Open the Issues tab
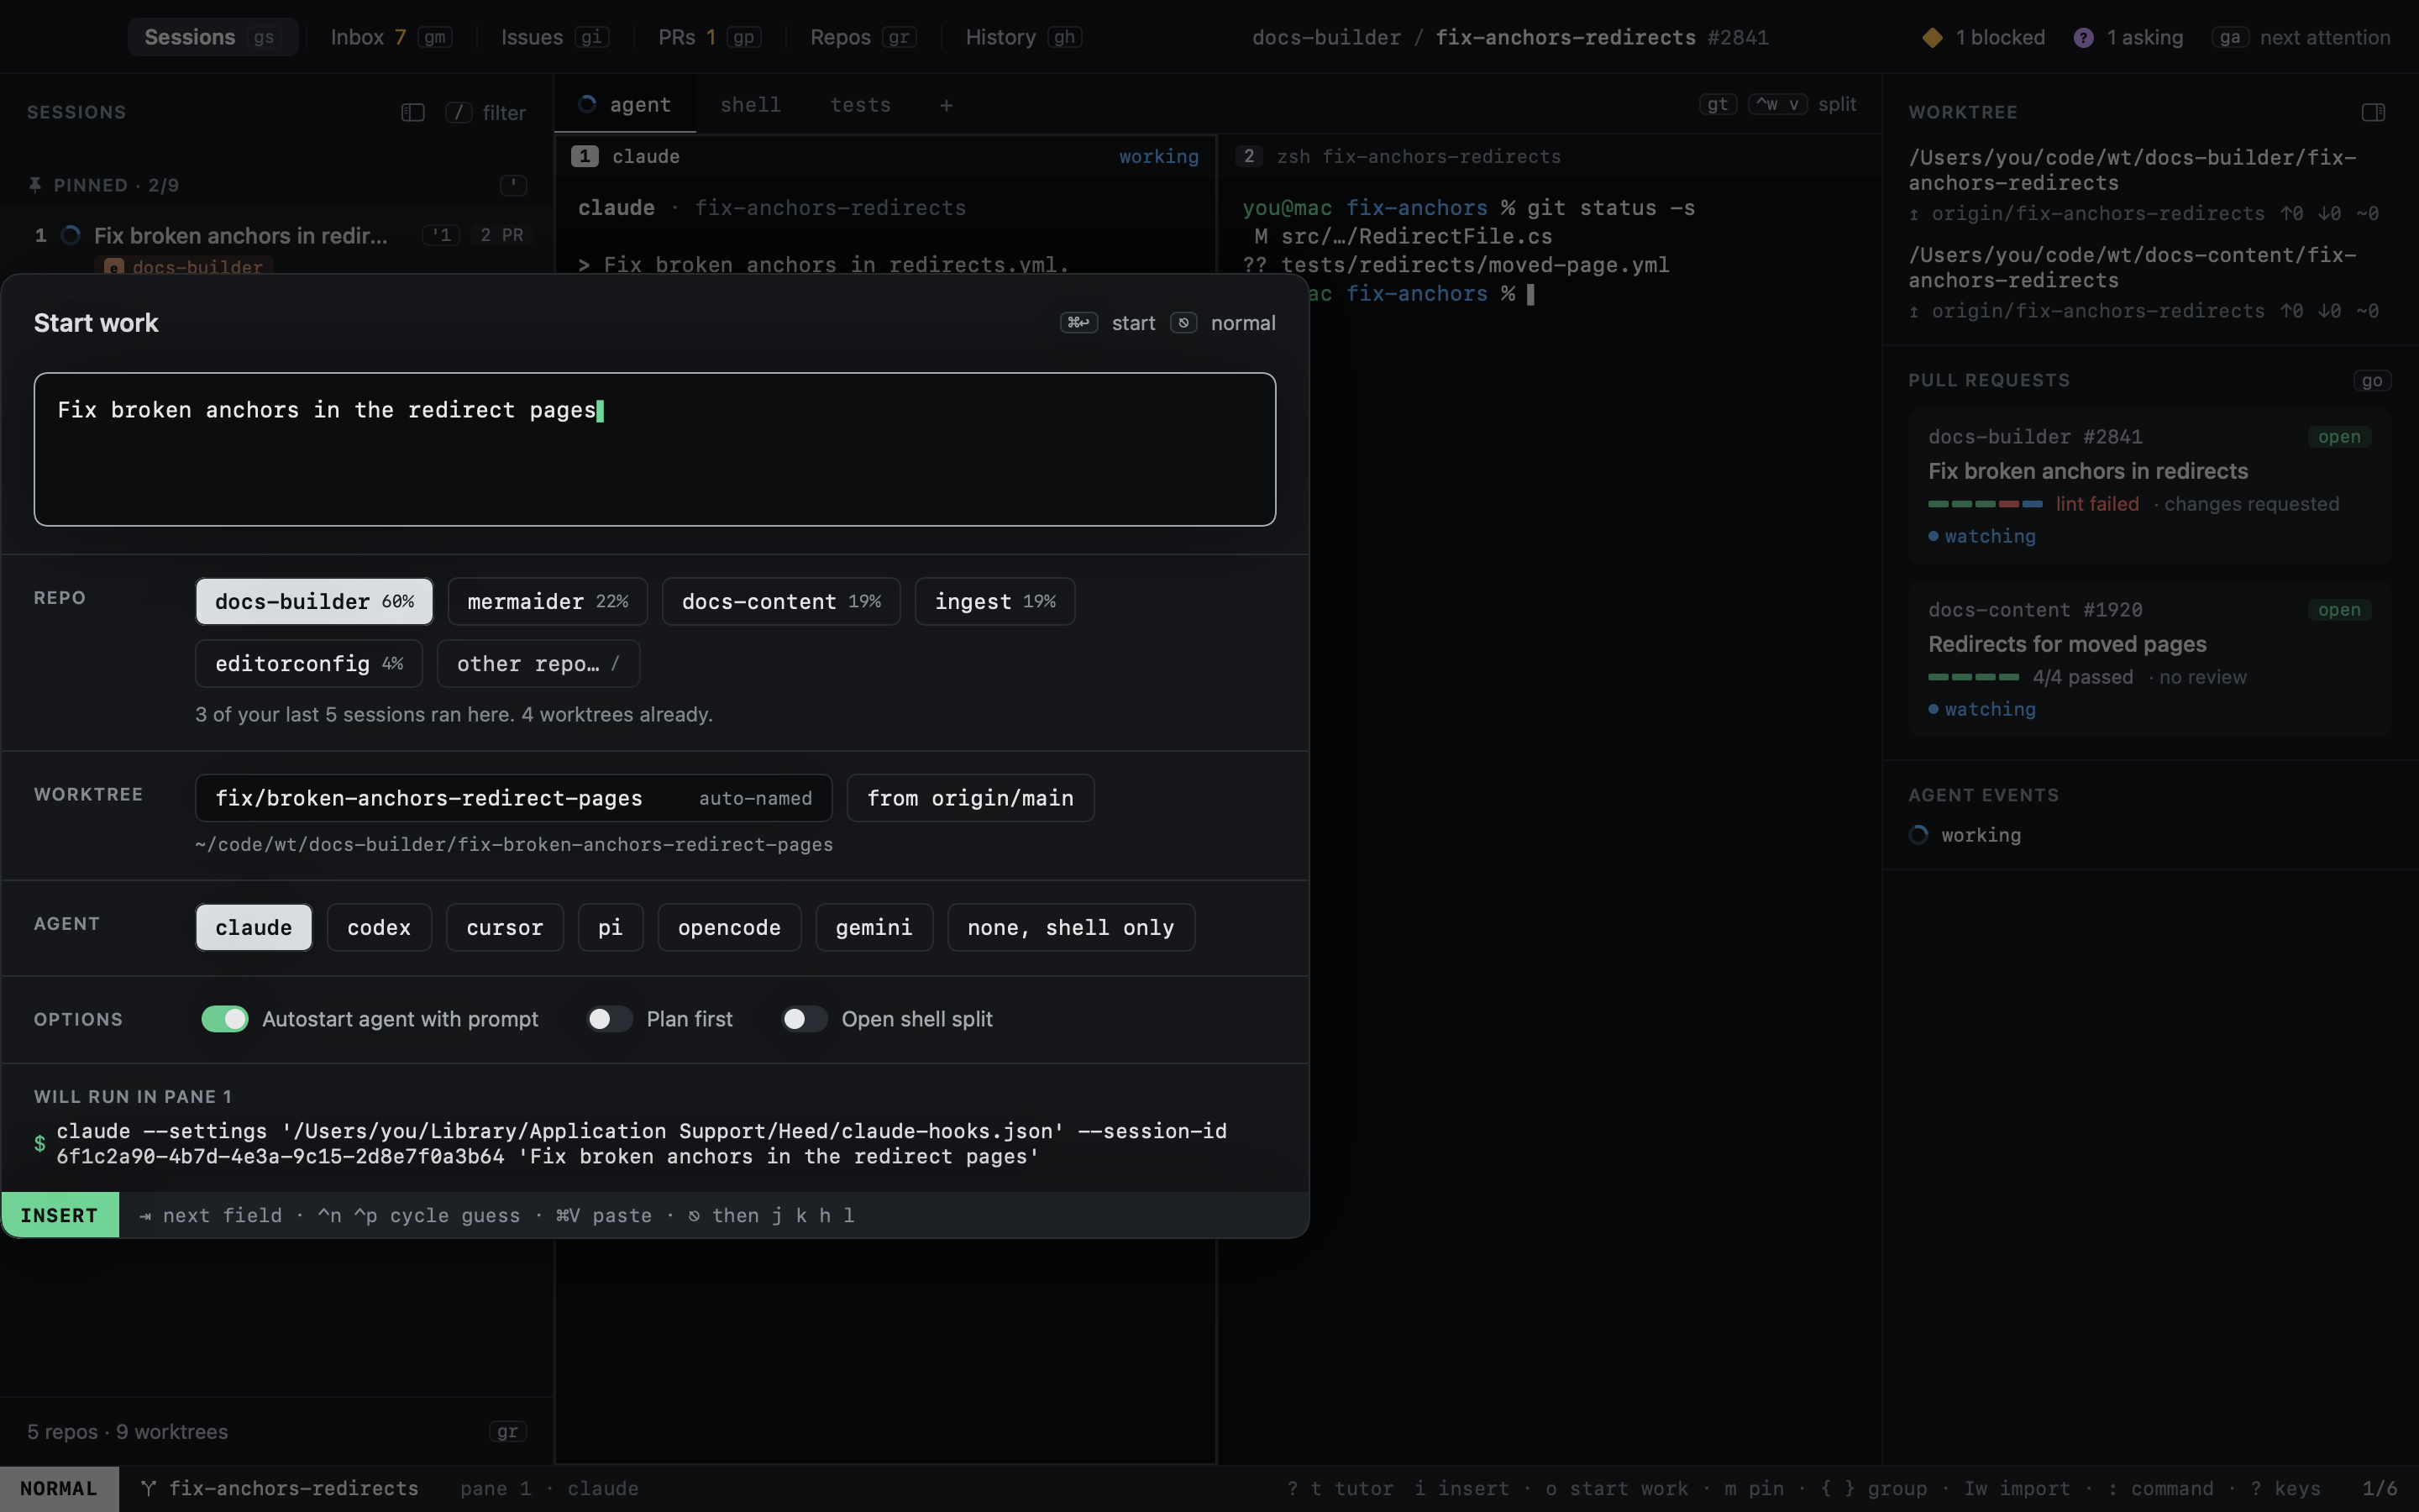 tap(554, 37)
